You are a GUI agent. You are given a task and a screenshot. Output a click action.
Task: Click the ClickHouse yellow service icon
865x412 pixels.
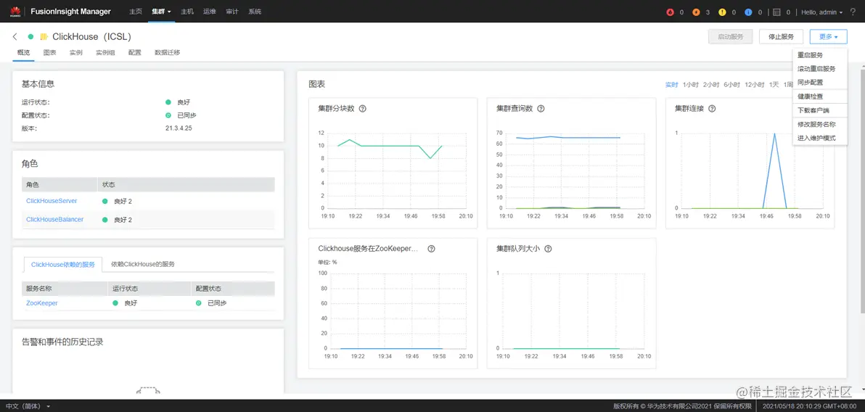point(44,36)
